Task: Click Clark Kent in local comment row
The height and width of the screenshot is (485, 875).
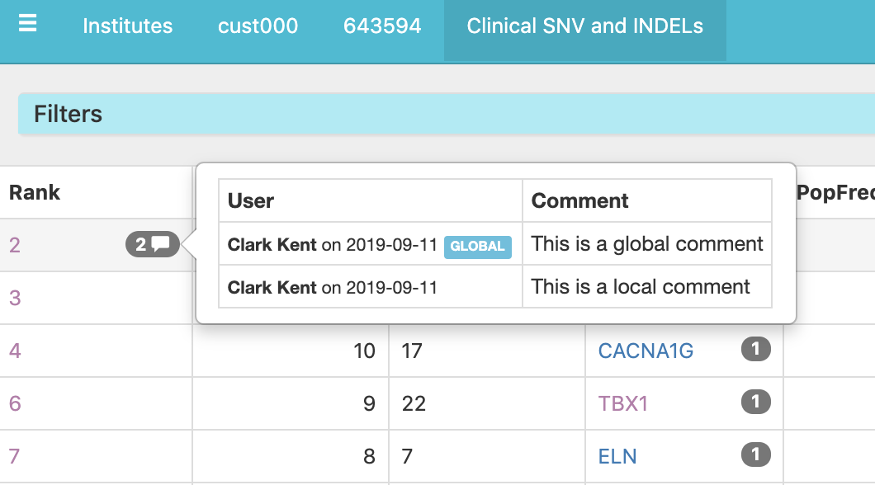Action: (x=272, y=288)
